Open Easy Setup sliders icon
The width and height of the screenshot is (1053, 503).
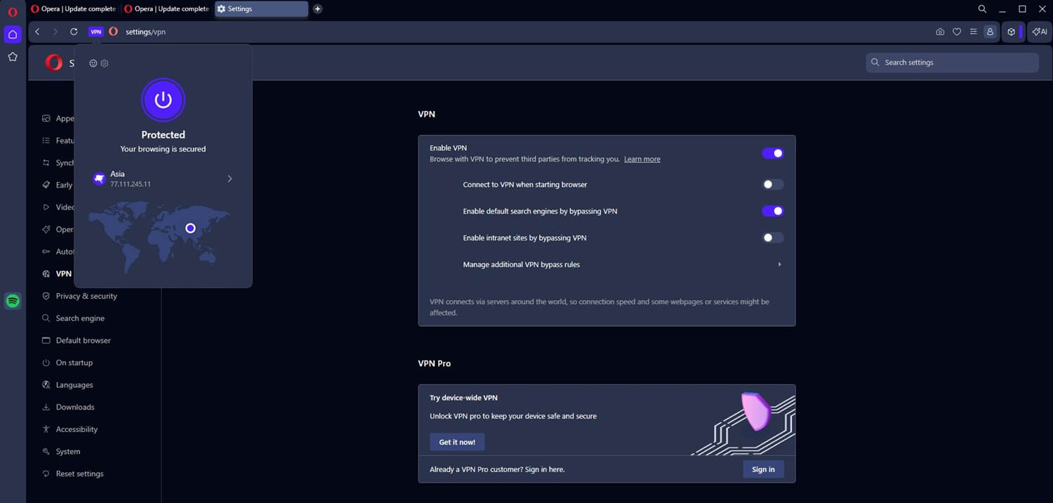pyautogui.click(x=973, y=32)
